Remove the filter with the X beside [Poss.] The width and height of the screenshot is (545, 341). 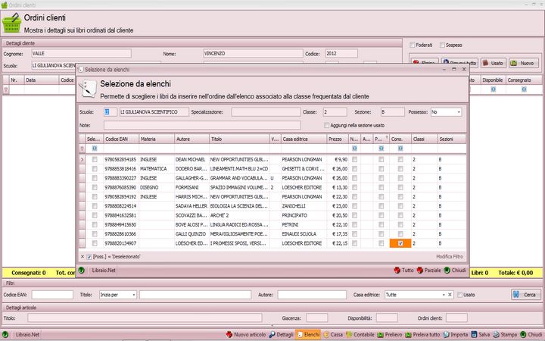pos(83,256)
